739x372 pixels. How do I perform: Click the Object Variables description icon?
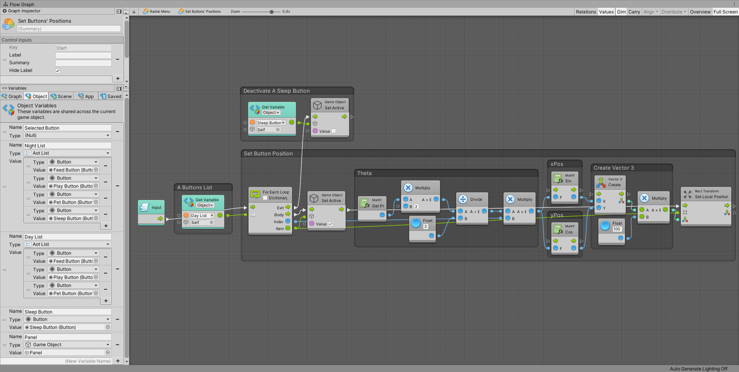pyautogui.click(x=8, y=109)
